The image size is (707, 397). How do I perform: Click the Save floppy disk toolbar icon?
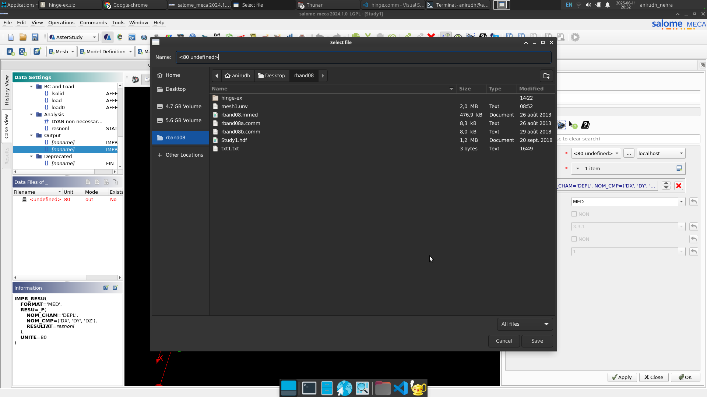point(35,37)
